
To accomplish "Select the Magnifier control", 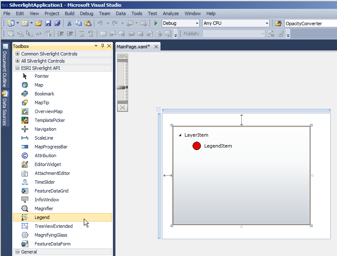I will point(45,208).
